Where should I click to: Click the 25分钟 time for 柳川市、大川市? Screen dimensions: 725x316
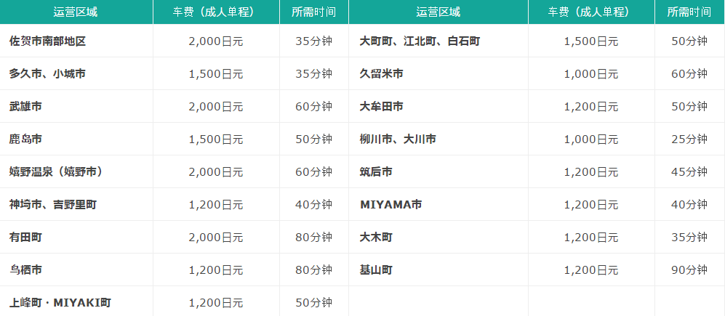689,139
